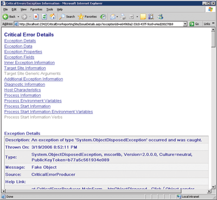Open the File menu
The width and height of the screenshot is (217, 200).
[x=5, y=9]
